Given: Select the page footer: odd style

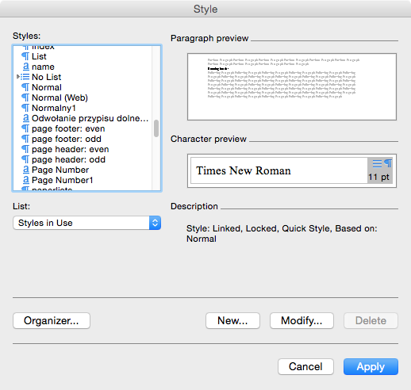Looking at the screenshot, I should click(x=67, y=139).
